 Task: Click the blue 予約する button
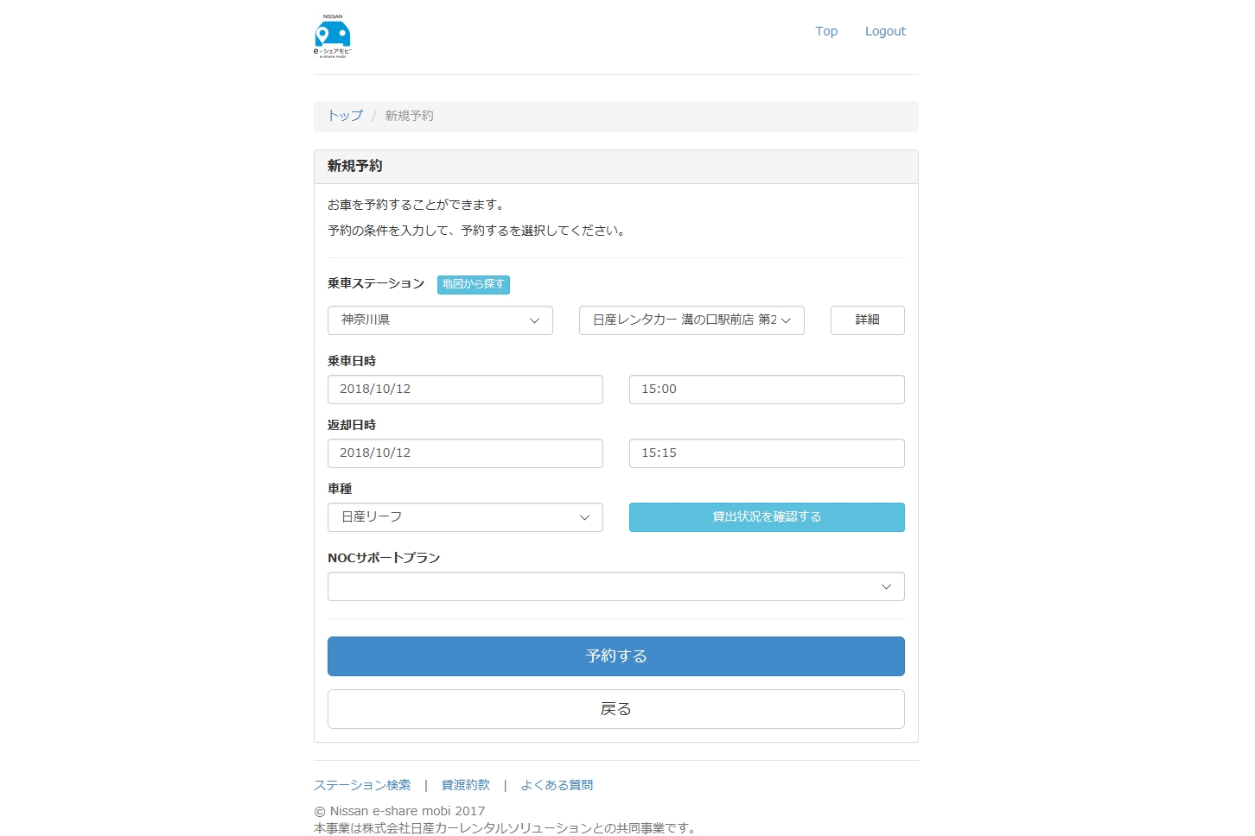[x=615, y=656]
